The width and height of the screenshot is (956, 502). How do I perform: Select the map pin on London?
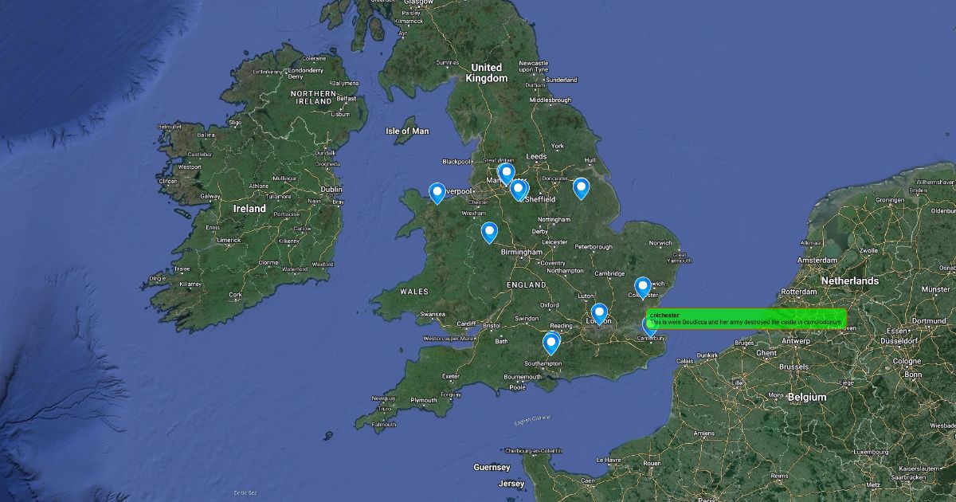pyautogui.click(x=599, y=314)
